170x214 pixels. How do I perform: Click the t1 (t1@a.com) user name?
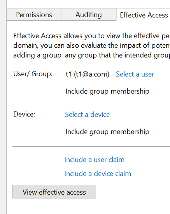(88, 74)
